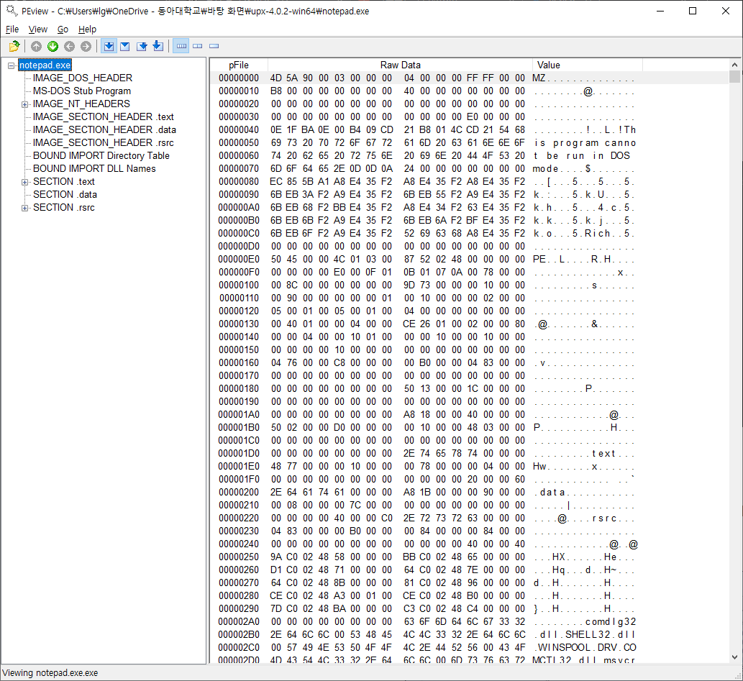Viewport: 743px width, 681px height.
Task: Select BOUND IMPORT Directory Table item
Action: pos(101,156)
